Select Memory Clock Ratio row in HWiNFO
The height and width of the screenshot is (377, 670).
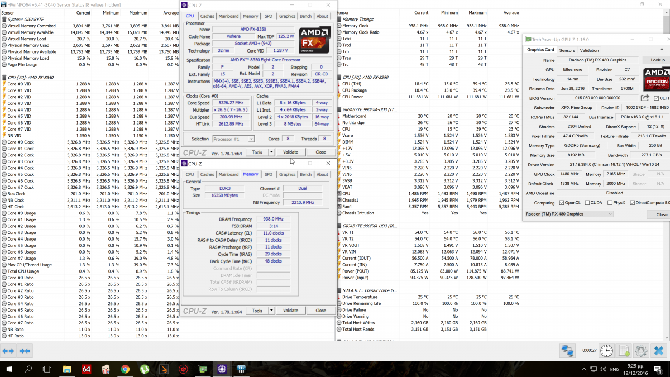click(x=428, y=32)
